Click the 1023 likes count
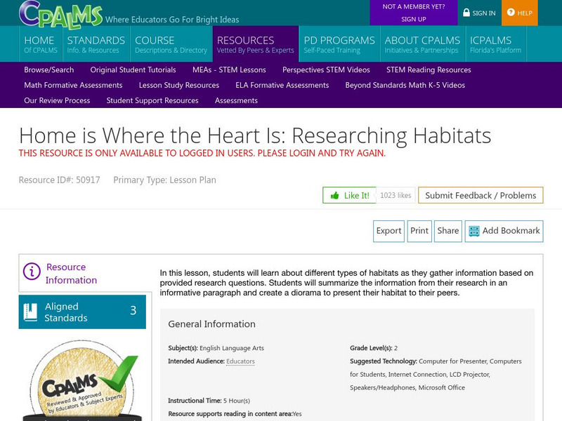 pyautogui.click(x=396, y=195)
